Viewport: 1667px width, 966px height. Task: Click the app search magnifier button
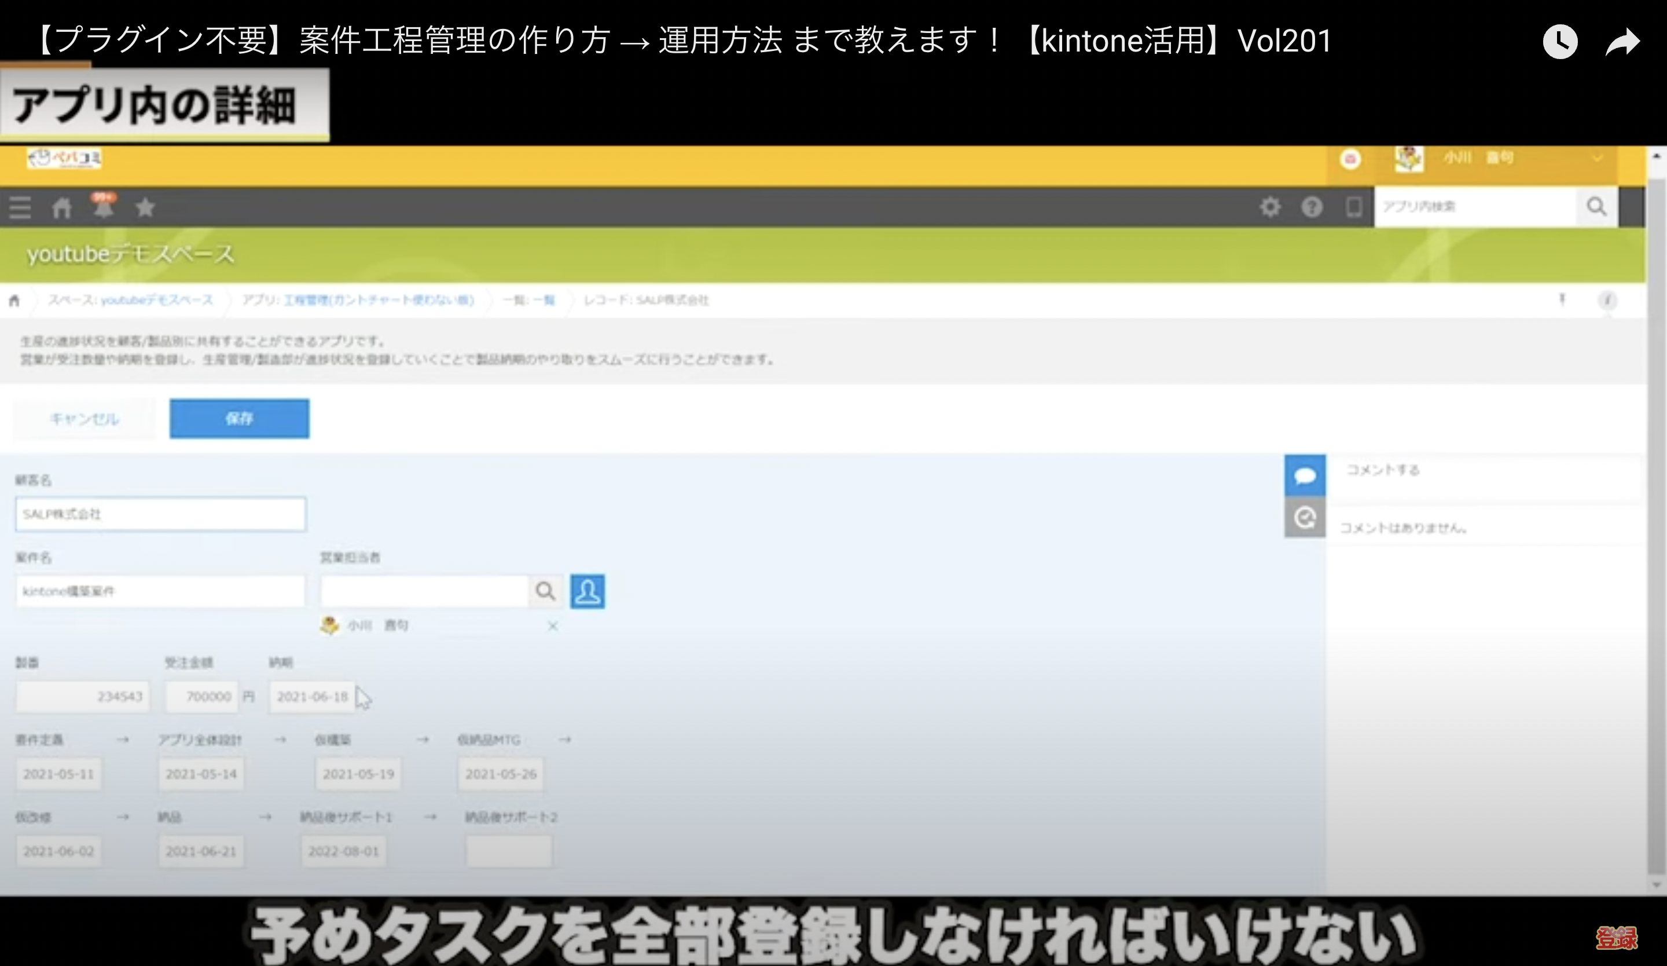tap(1596, 207)
